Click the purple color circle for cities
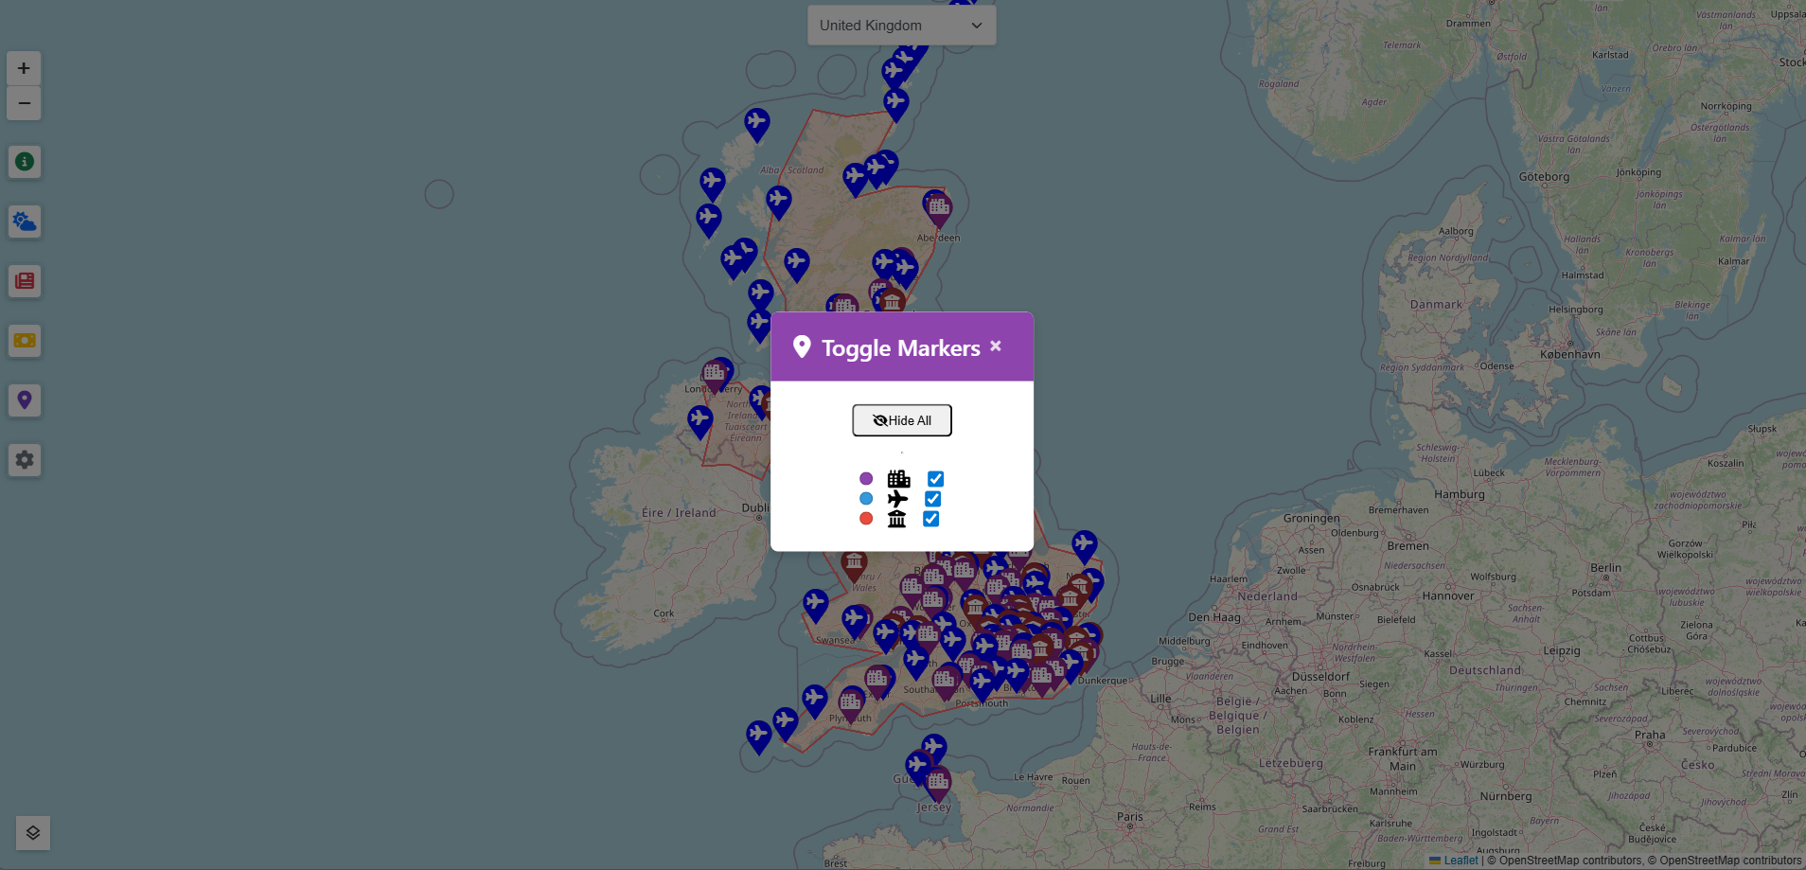The image size is (1806, 870). point(865,478)
